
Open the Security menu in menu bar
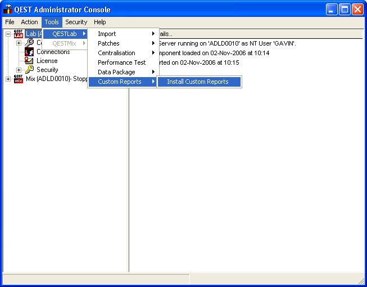pos(76,22)
